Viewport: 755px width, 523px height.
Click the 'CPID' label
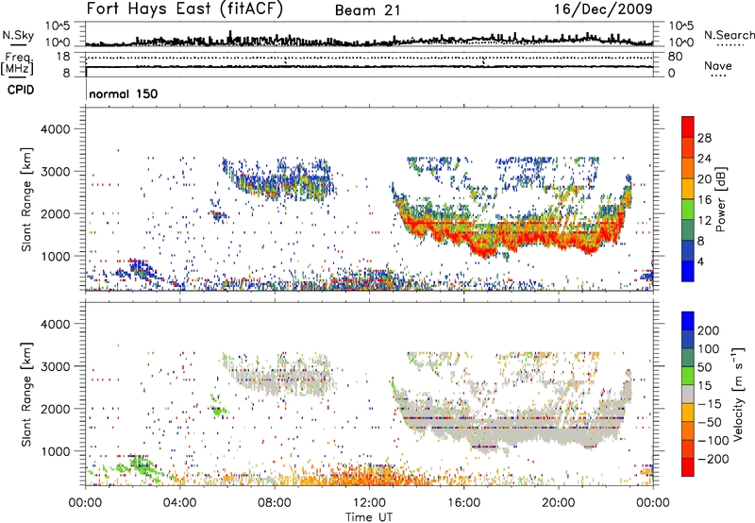click(x=21, y=90)
